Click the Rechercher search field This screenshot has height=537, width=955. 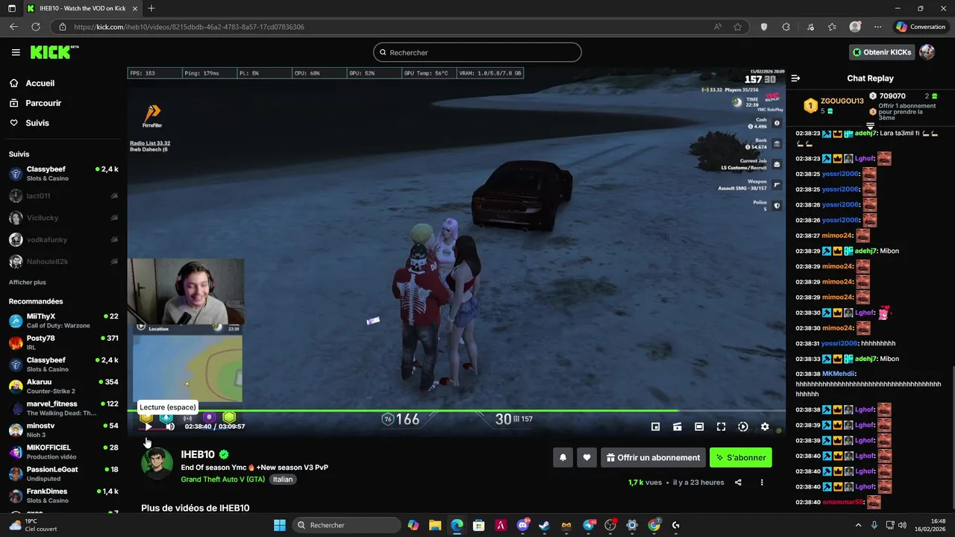coord(477,52)
